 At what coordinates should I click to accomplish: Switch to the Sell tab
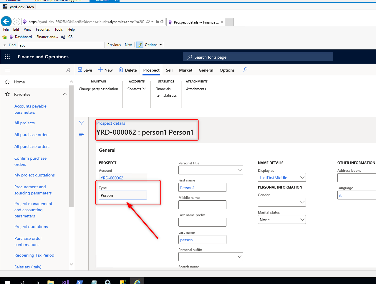click(x=169, y=70)
